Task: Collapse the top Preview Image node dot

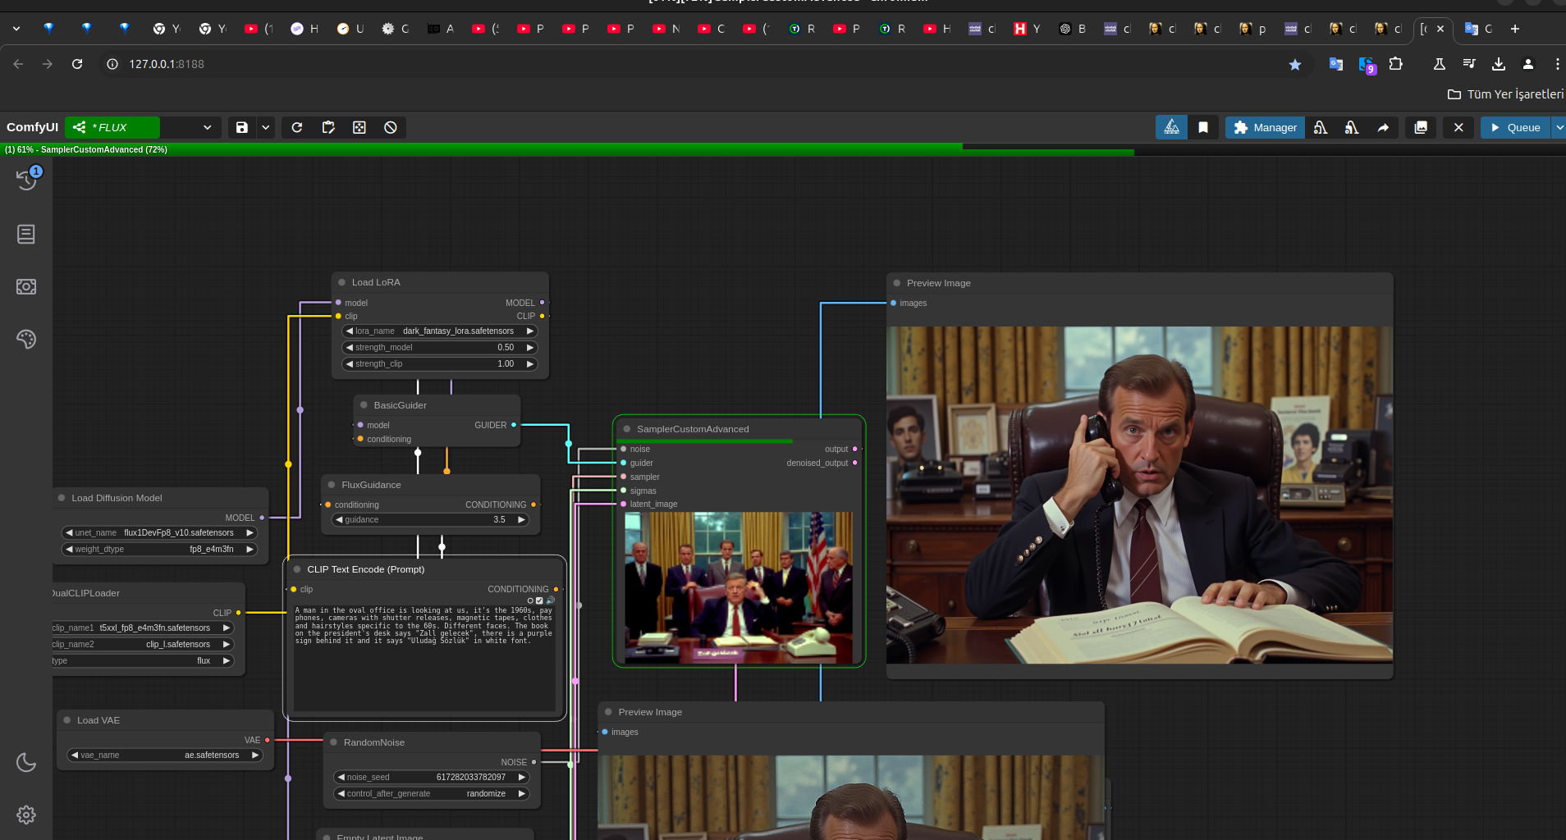Action: point(897,283)
